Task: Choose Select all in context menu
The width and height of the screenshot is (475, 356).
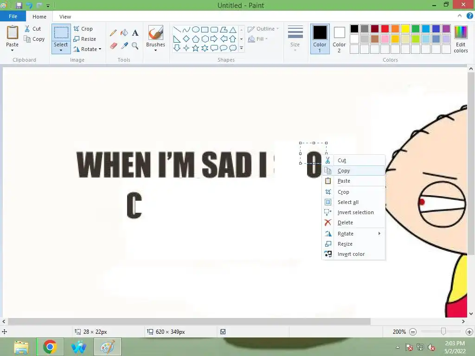Action: click(354, 202)
